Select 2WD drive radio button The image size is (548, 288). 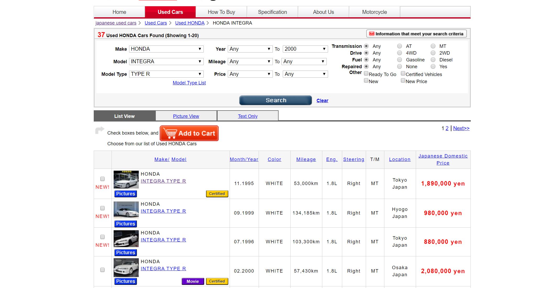tap(433, 53)
